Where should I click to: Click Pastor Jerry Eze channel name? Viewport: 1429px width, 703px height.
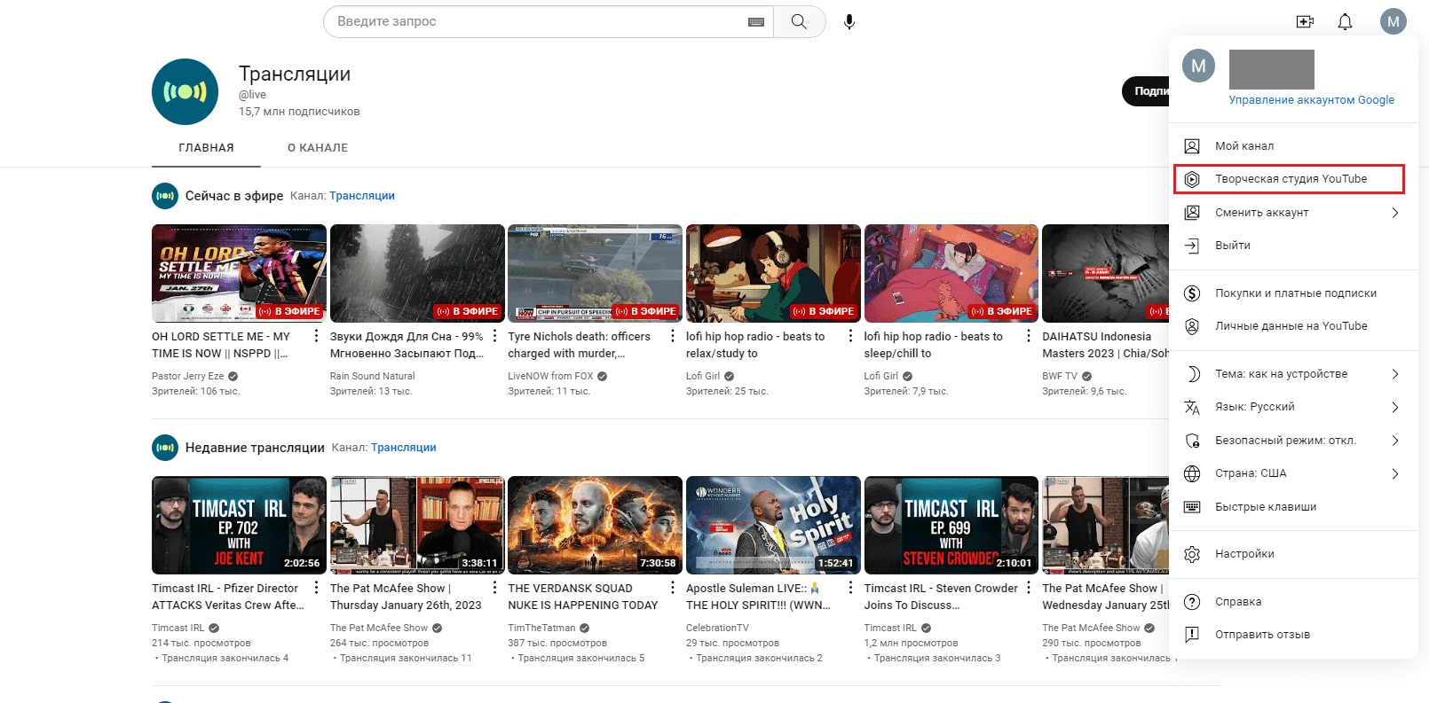click(x=187, y=376)
